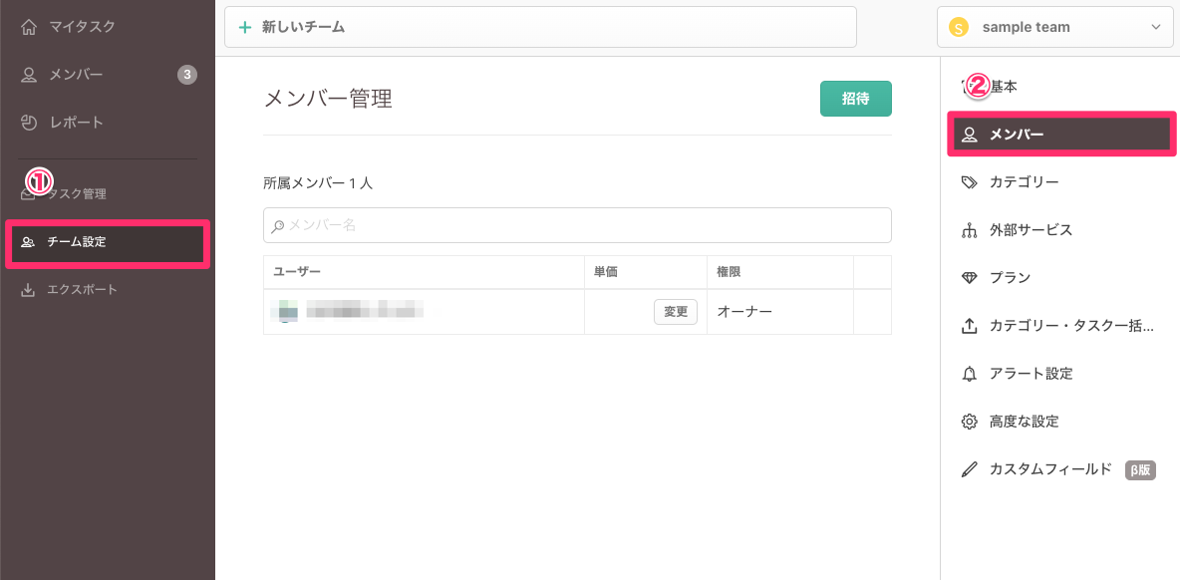Click the diamond icon for プラン
The height and width of the screenshot is (580, 1180).
pyautogui.click(x=969, y=278)
